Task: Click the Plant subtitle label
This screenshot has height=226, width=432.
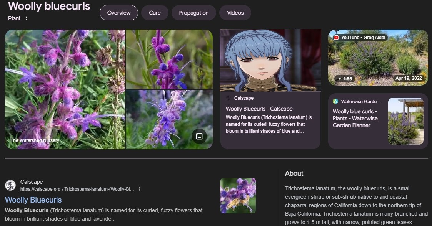Action: click(14, 18)
